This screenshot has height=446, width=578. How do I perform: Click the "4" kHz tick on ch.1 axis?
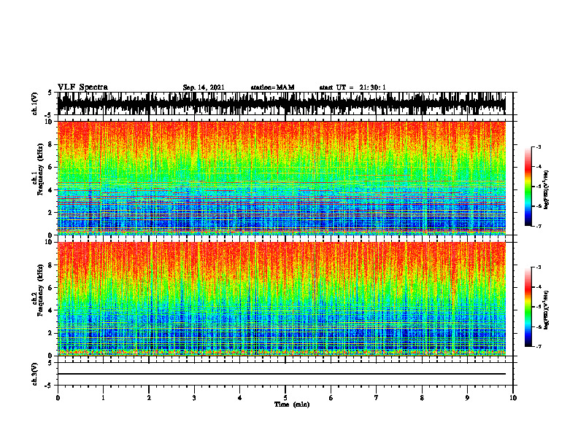tap(51, 190)
